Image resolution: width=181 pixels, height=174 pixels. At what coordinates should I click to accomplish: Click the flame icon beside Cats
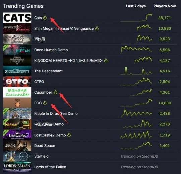[x=45, y=18]
